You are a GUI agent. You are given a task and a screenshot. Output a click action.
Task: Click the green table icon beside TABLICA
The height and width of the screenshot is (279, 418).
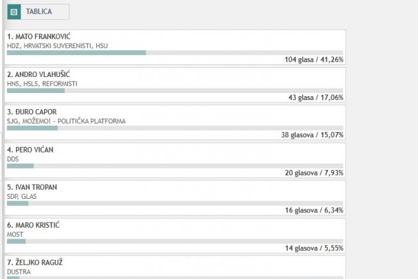click(14, 12)
